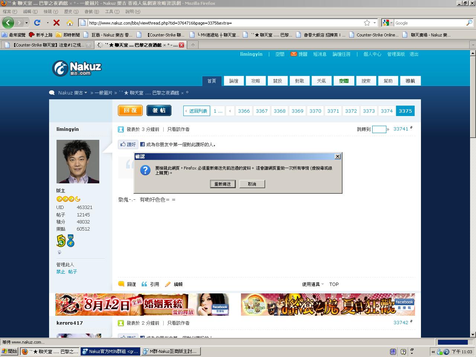
Task: Go to the 攻略 navigation tab
Action: click(x=255, y=81)
